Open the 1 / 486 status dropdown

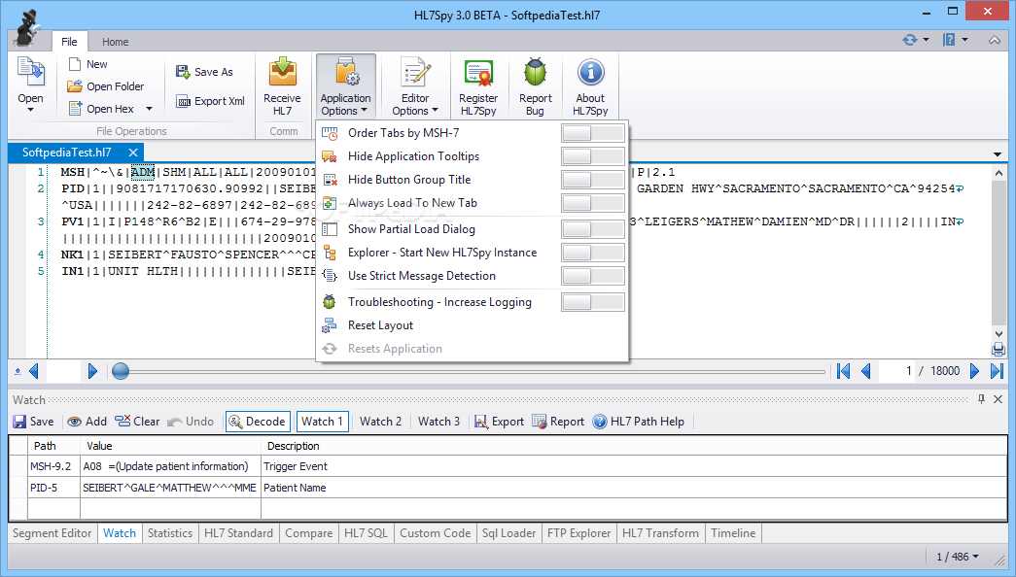pos(958,557)
